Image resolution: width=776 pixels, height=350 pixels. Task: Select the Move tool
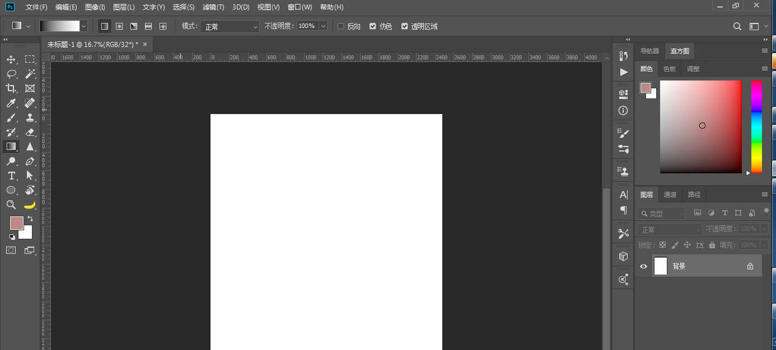coord(11,59)
